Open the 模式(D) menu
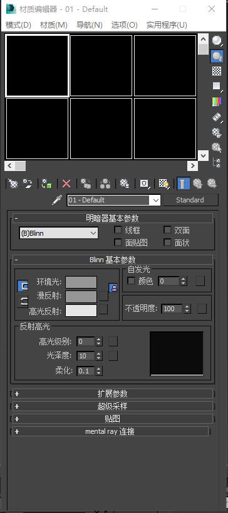The height and width of the screenshot is (513, 228). pos(18,25)
